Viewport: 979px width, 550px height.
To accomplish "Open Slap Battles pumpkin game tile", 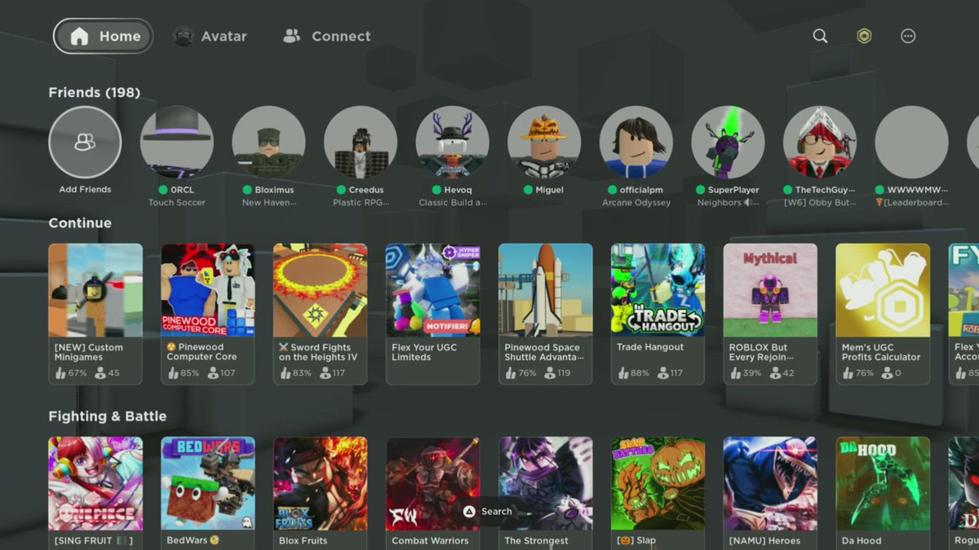I will [658, 493].
